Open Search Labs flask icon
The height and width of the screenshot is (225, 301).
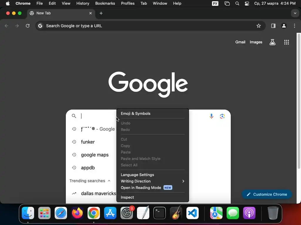tap(272, 42)
